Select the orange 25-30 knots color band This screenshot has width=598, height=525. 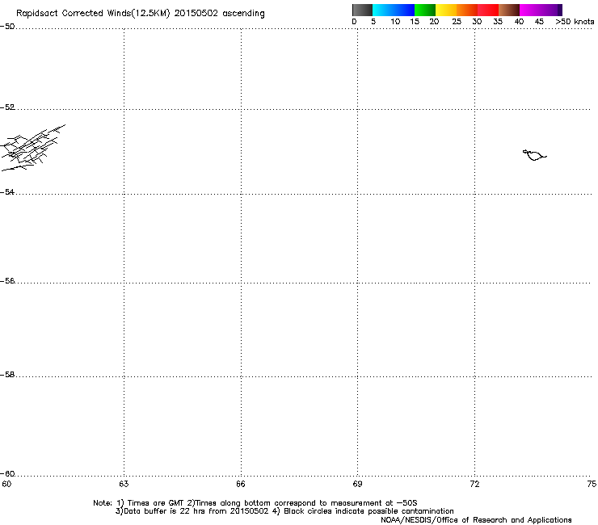[467, 10]
